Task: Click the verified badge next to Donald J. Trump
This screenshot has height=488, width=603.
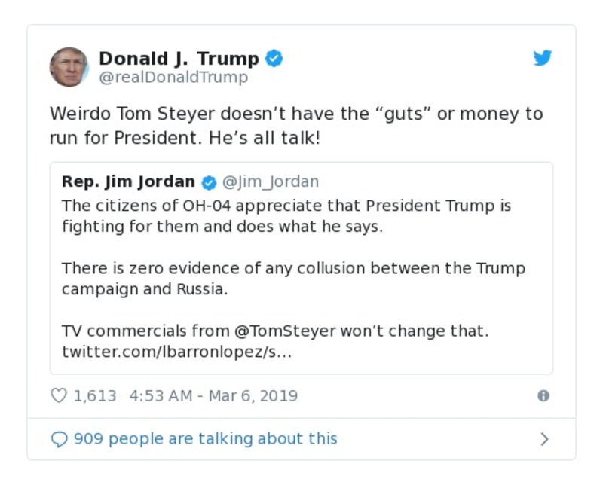Action: tap(275, 58)
